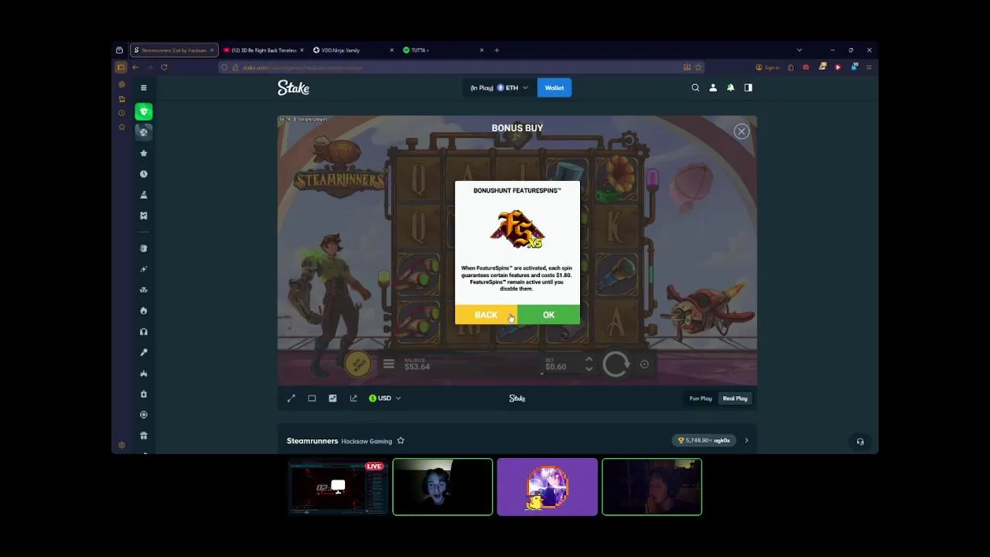Favourite Steamrunners with the star
This screenshot has width=990, height=557.
401,441
